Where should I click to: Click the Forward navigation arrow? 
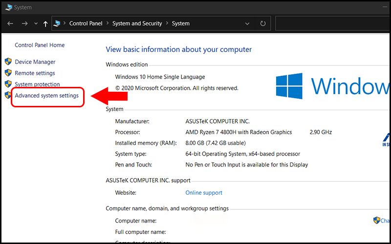[x=24, y=23]
